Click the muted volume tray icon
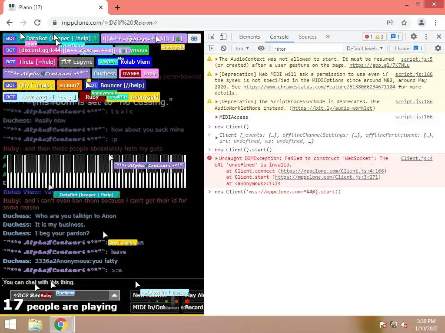 [x=404, y=325]
